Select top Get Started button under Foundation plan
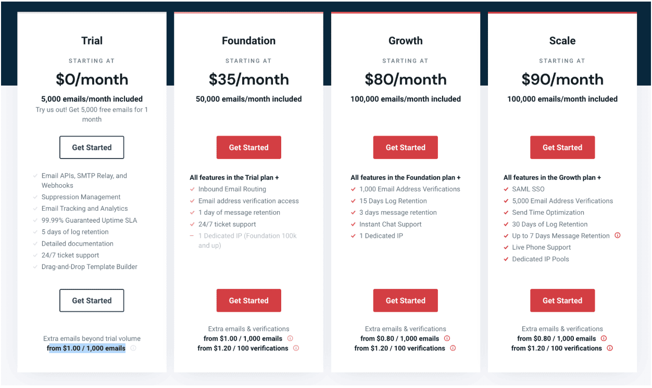This screenshot has width=652, height=388. (249, 148)
